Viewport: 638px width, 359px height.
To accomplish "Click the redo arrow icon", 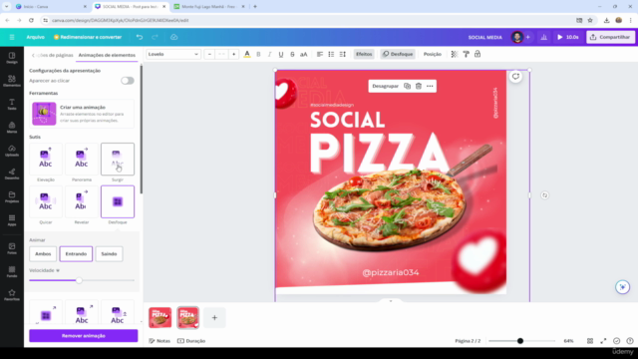I will pyautogui.click(x=156, y=37).
